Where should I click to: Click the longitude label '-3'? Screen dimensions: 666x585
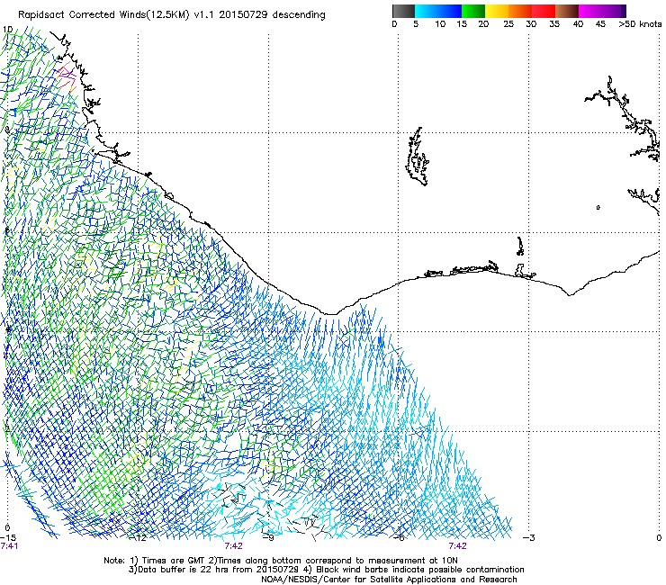point(528,538)
